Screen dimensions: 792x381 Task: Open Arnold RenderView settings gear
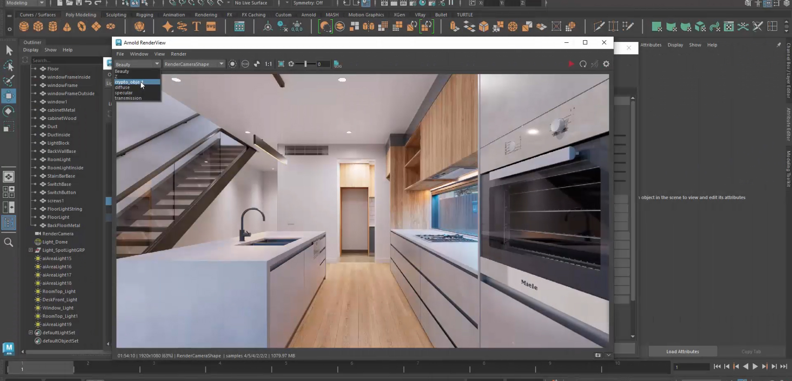point(606,64)
